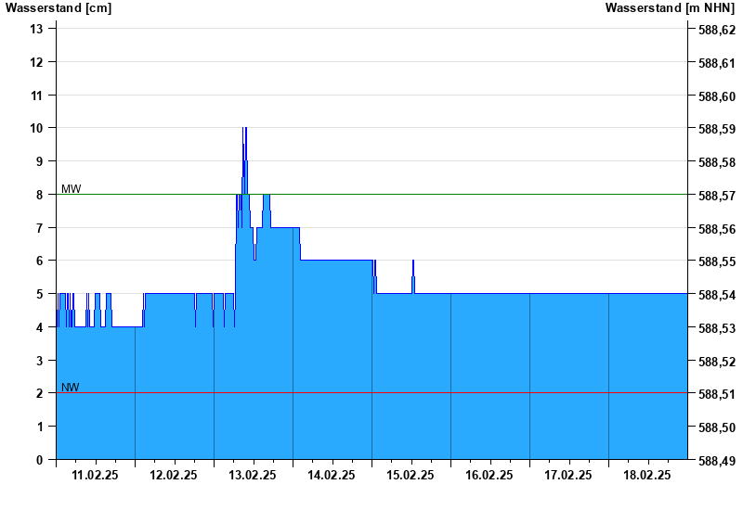Click the 588,55 right axis value
743x510 pixels.
tap(717, 261)
